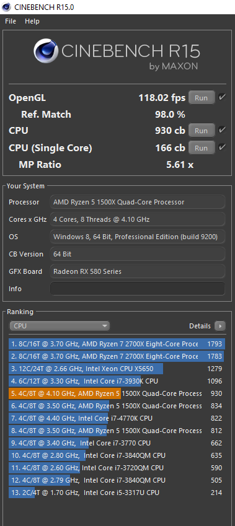Screen dimensions: 235x526
Task: Toggle the CPU Single Core checkbox
Action: [221, 147]
